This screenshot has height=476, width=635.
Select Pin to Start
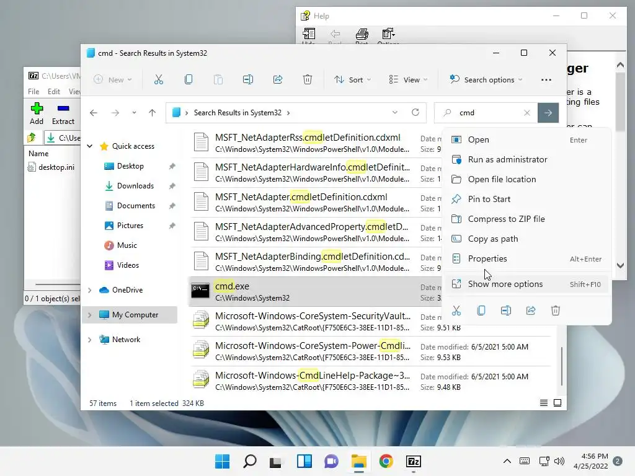coord(527,199)
